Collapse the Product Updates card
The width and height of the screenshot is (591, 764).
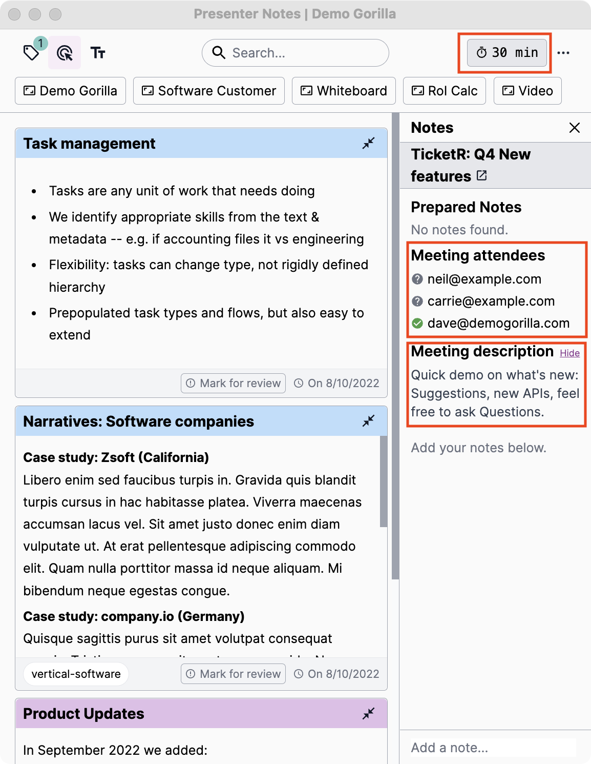pyautogui.click(x=369, y=714)
